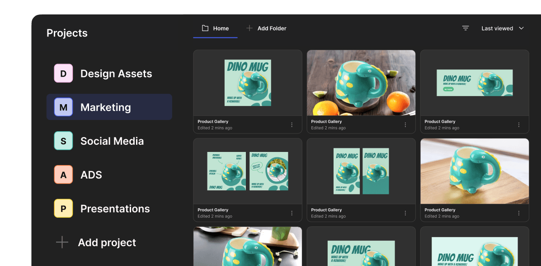
Task: Click the folder icon in Home tab
Action: 205,28
